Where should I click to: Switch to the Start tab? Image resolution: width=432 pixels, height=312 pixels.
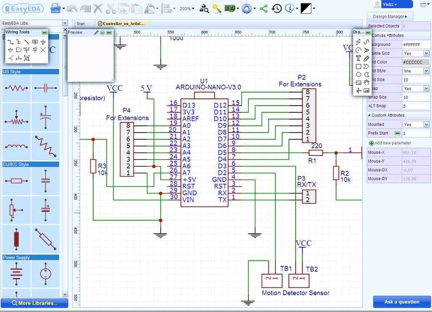point(81,24)
